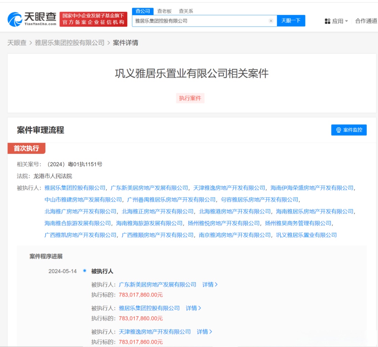Open 天津雅逸房地产开发有限公司 in progress section
The image size is (378, 347).
point(155,332)
